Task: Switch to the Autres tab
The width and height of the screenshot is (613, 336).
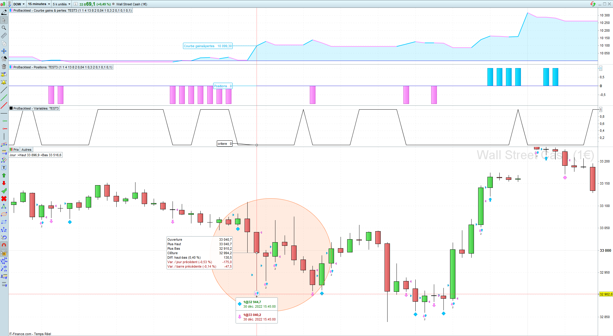Action: click(26, 150)
